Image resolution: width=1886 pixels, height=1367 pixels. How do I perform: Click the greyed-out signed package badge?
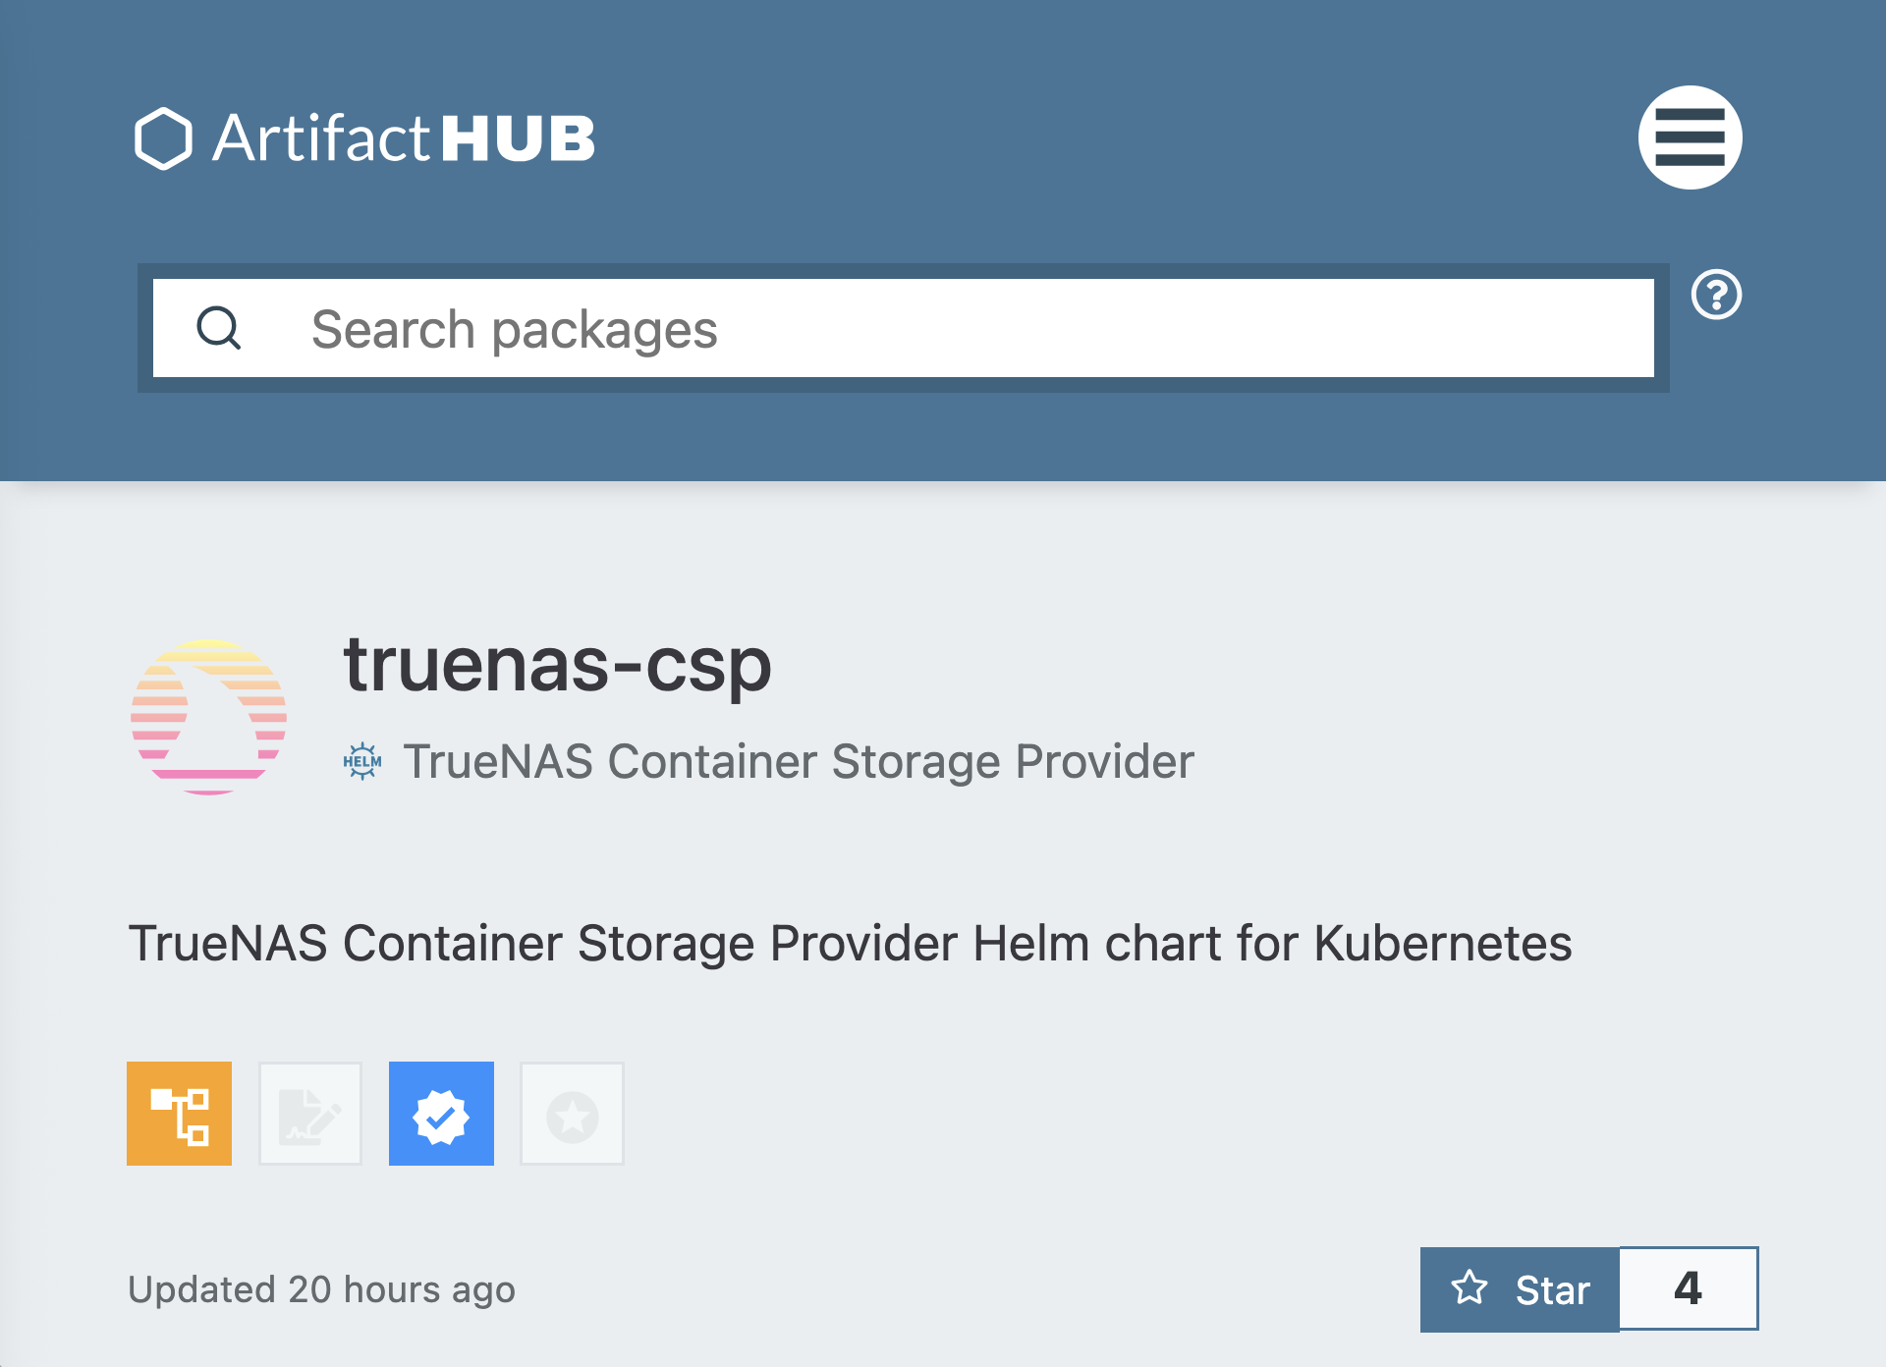click(x=310, y=1114)
